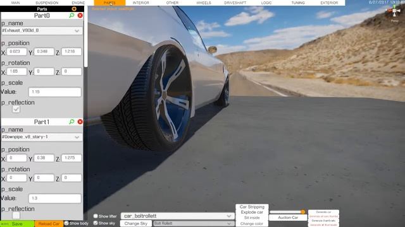The width and height of the screenshot is (405, 227).
Task: Click the Explode car button
Action: [x=252, y=212]
